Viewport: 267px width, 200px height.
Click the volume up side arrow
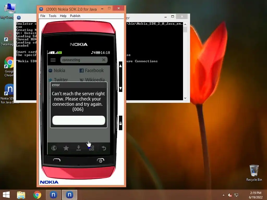[120, 66]
